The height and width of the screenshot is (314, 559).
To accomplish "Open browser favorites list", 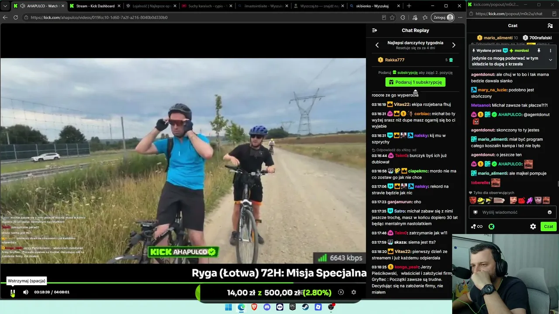I will pos(425,17).
